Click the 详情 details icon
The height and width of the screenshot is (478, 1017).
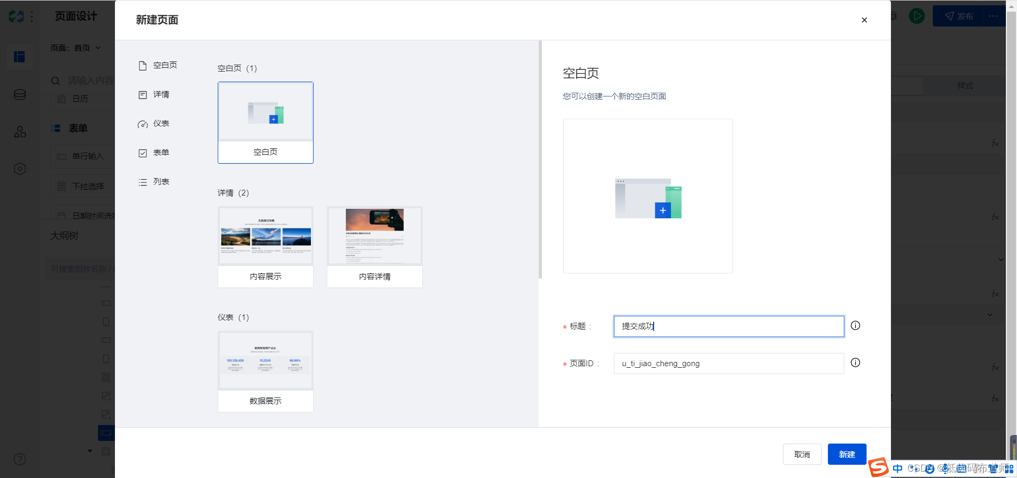(x=142, y=95)
